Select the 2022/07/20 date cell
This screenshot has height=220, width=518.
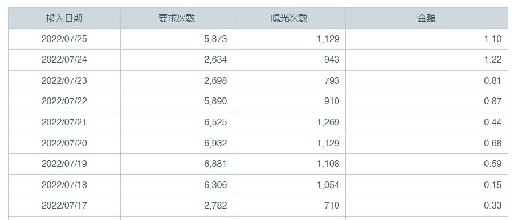coord(64,144)
